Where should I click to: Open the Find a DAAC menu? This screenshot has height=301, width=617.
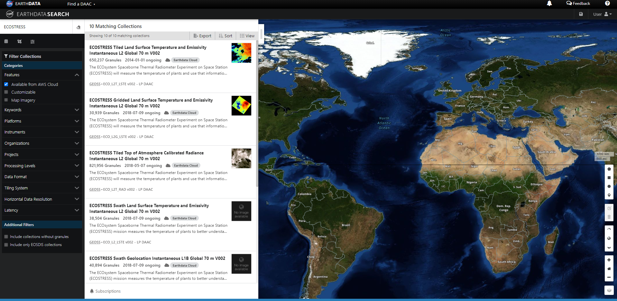coord(81,4)
